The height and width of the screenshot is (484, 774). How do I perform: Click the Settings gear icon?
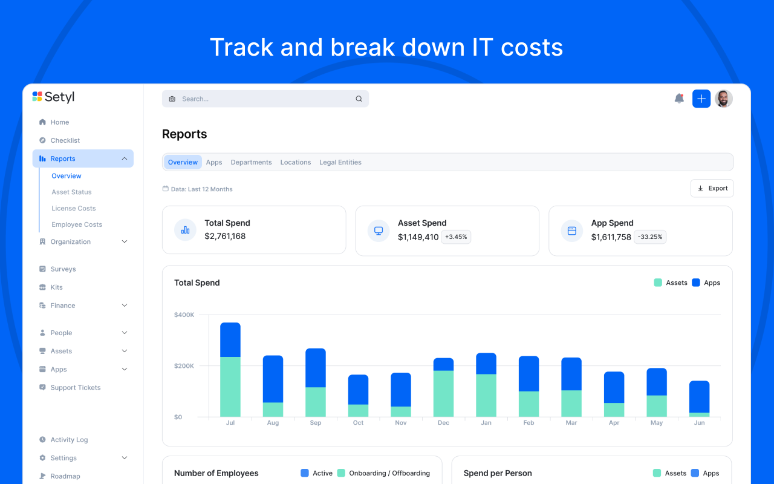pyautogui.click(x=42, y=458)
